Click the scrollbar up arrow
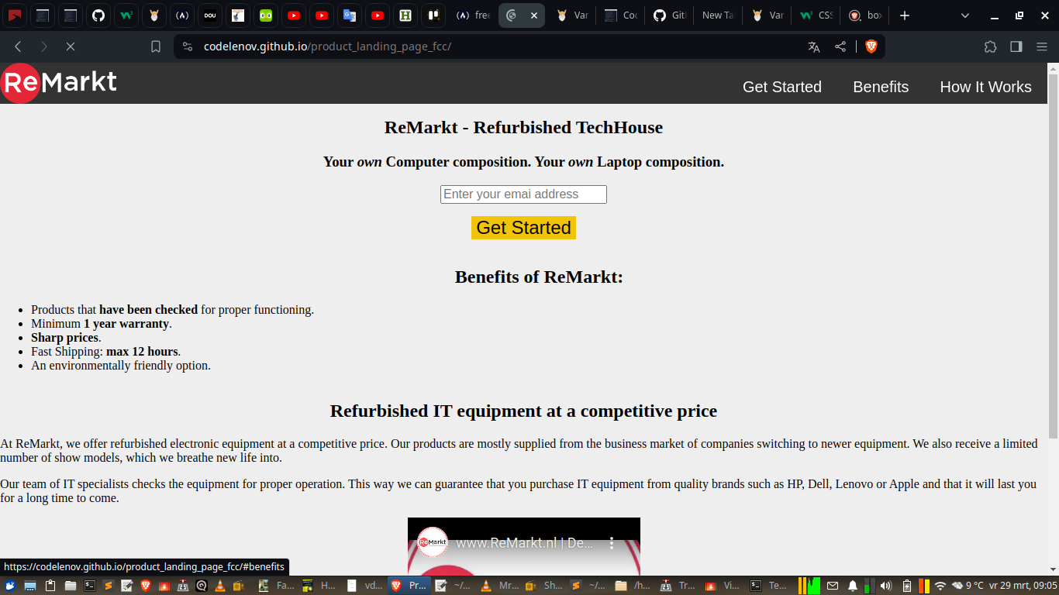The height and width of the screenshot is (595, 1059). point(1053,68)
